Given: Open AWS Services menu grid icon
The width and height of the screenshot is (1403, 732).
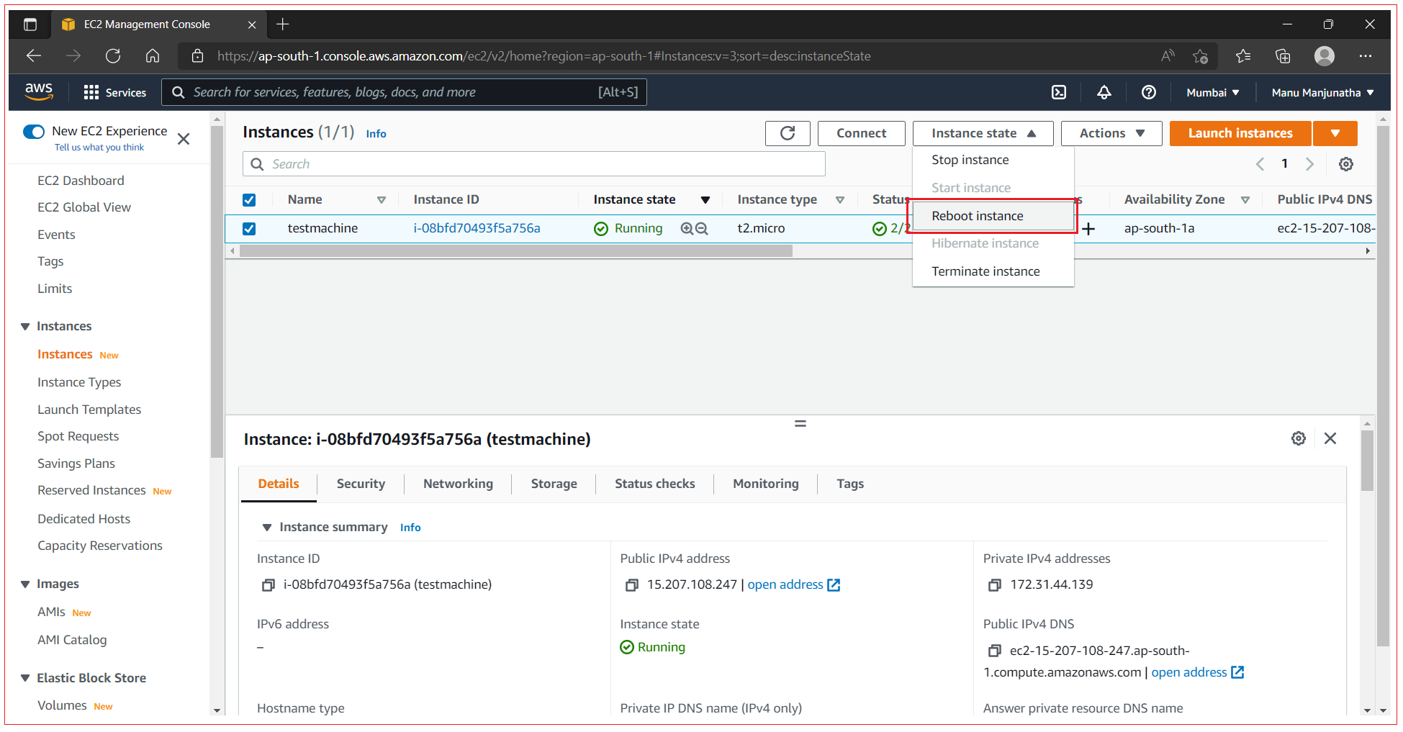Looking at the screenshot, I should tap(91, 92).
